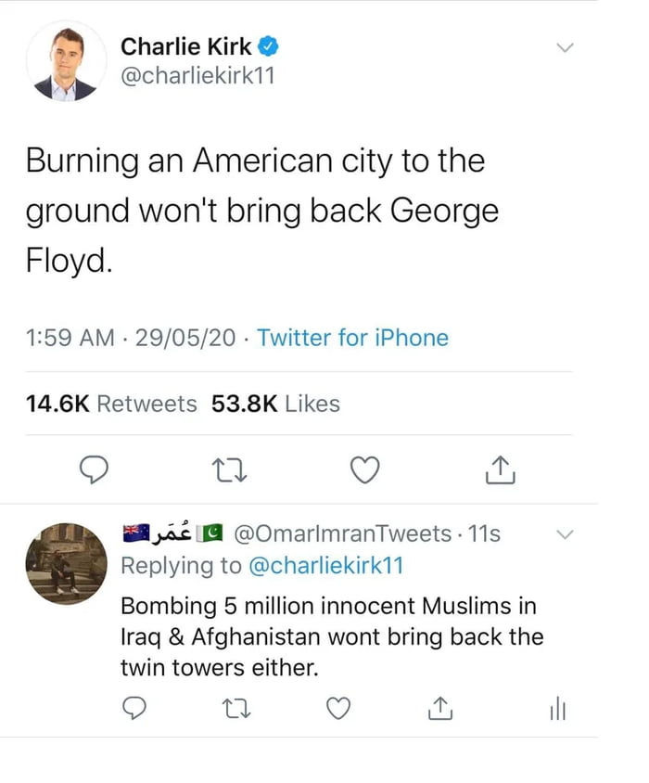Toggle like on the main tweet heart
The width and height of the screenshot is (649, 783).
point(364,469)
